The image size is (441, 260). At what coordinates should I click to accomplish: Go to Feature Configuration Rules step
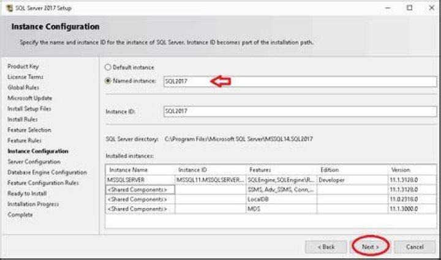coord(43,183)
